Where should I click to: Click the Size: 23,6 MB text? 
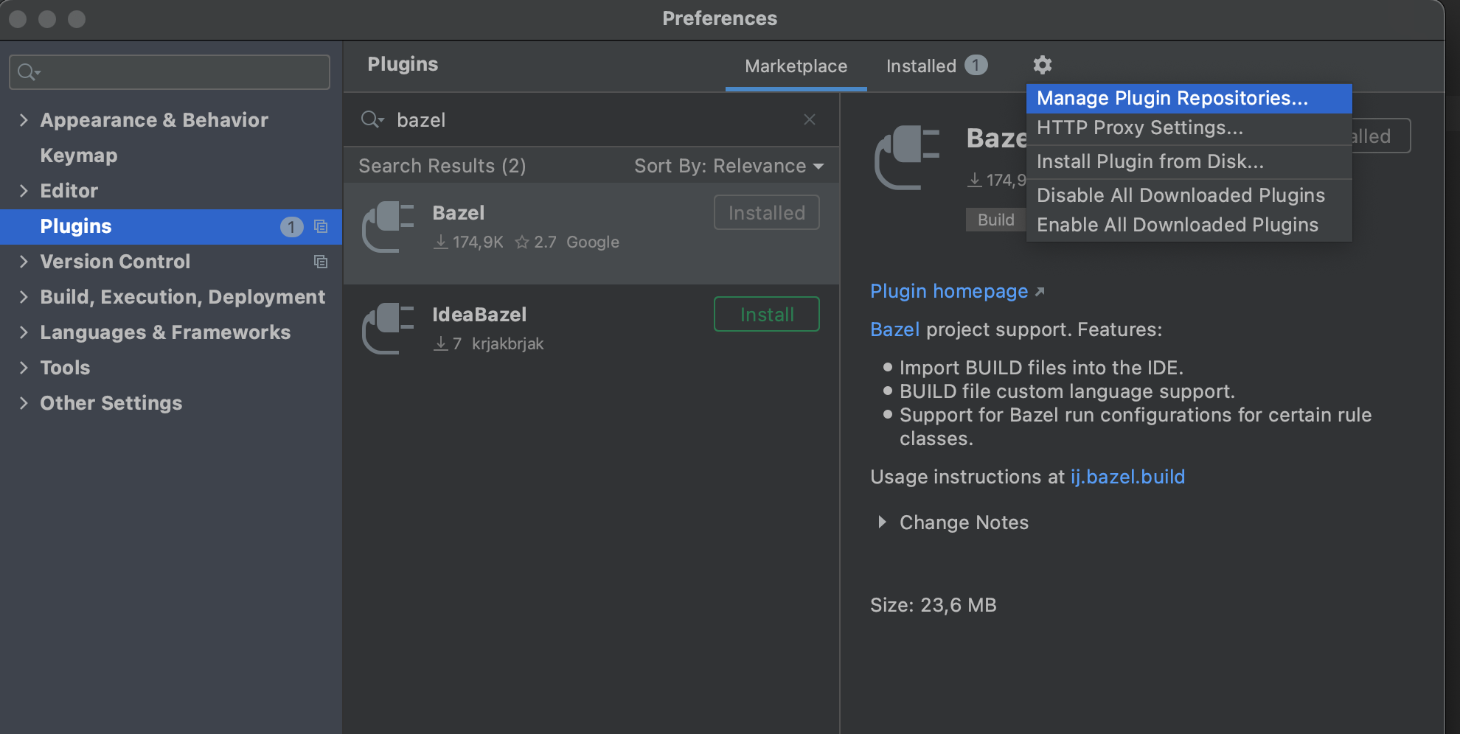pyautogui.click(x=934, y=605)
